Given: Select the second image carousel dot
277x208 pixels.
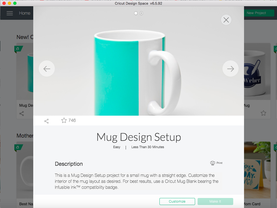Looking at the screenshot, I should tap(141, 13).
